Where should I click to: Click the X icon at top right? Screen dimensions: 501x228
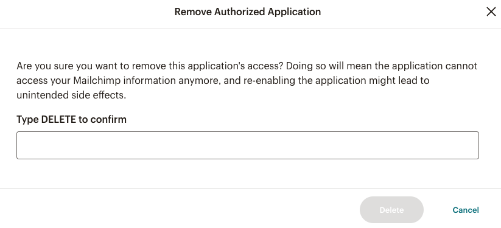coord(491,12)
